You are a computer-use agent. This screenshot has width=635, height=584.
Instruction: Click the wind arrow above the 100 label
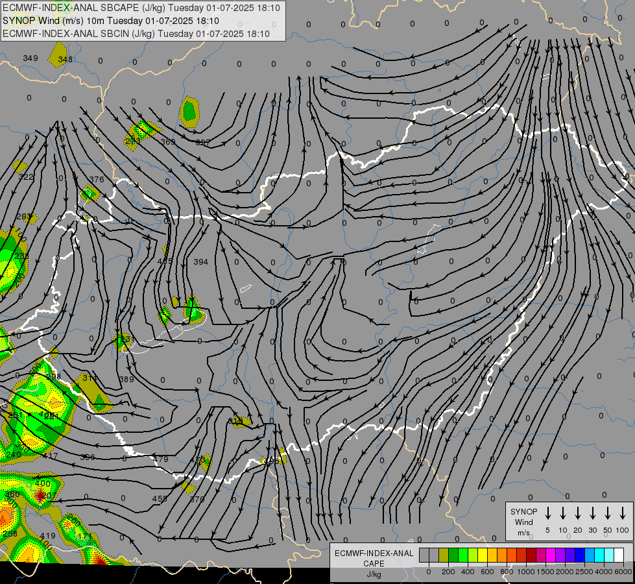(623, 513)
